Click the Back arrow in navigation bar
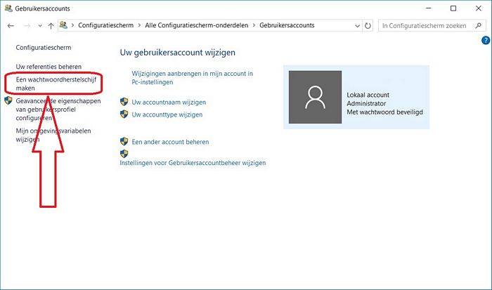 click(11, 25)
